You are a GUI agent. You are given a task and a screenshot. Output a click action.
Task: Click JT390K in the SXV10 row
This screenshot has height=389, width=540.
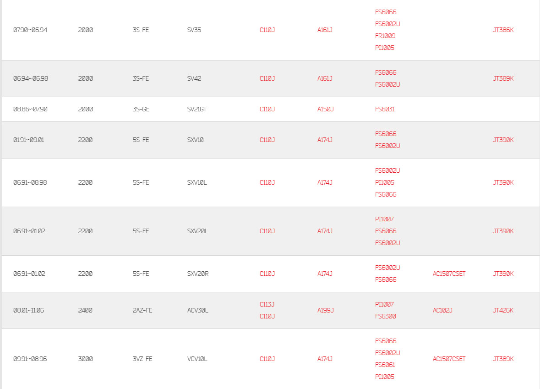tap(503, 140)
